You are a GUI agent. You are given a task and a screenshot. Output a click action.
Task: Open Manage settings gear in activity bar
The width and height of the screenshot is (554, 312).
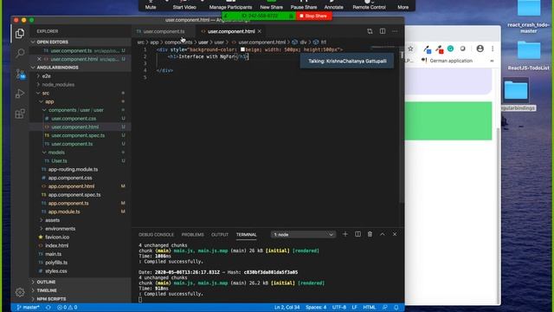[20, 292]
